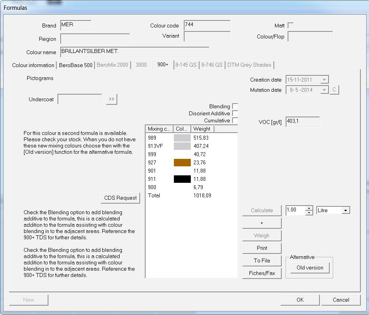This screenshot has height=315, width=369.
Task: Open the Creation date dropdown arrow
Action: [324, 80]
